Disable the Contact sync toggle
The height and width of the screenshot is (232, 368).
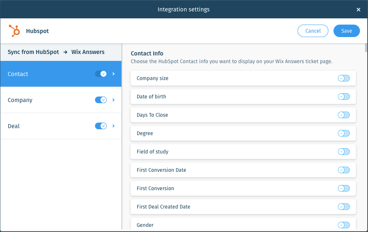click(x=101, y=74)
